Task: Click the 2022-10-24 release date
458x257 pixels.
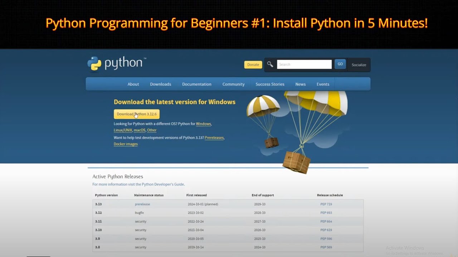Action: point(196,221)
